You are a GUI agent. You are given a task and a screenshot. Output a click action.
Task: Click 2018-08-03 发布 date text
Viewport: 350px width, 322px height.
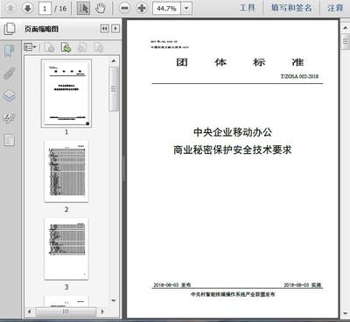point(172,285)
